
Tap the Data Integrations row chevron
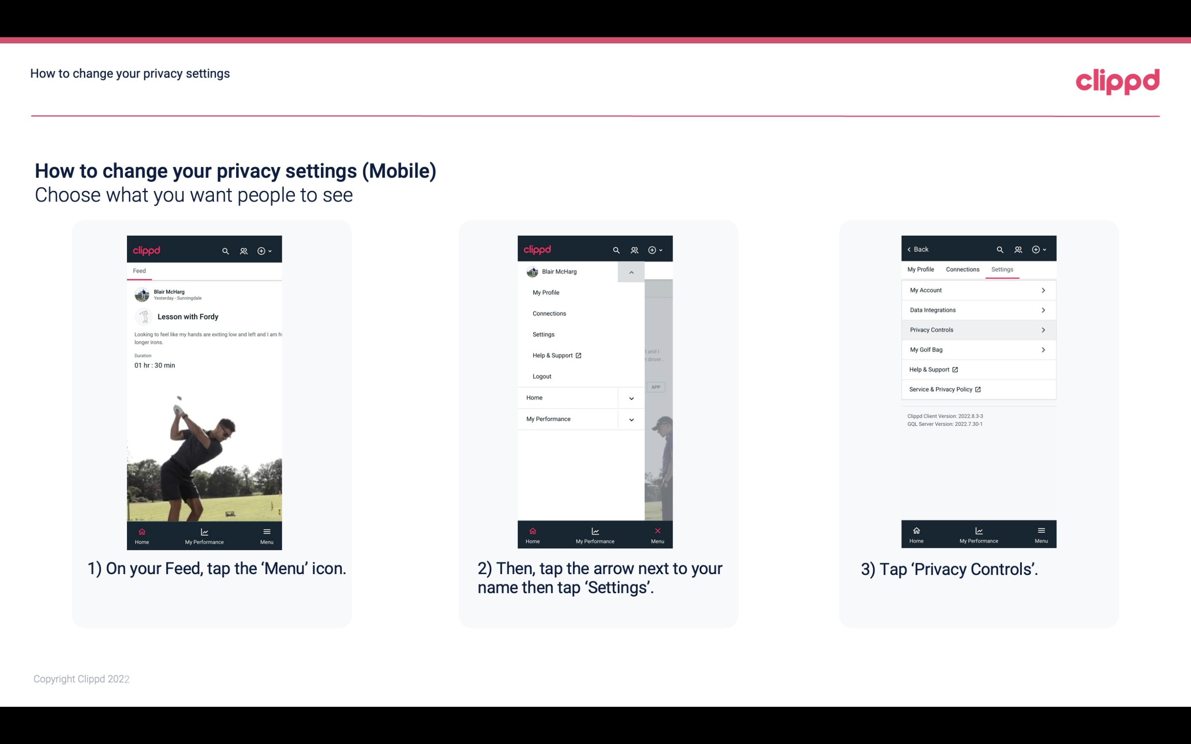point(1044,309)
